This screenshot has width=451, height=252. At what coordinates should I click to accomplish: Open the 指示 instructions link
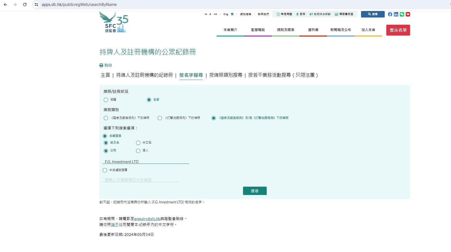tap(115, 225)
